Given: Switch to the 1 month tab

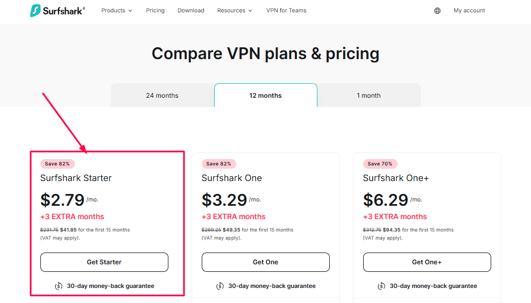Looking at the screenshot, I should [x=369, y=96].
